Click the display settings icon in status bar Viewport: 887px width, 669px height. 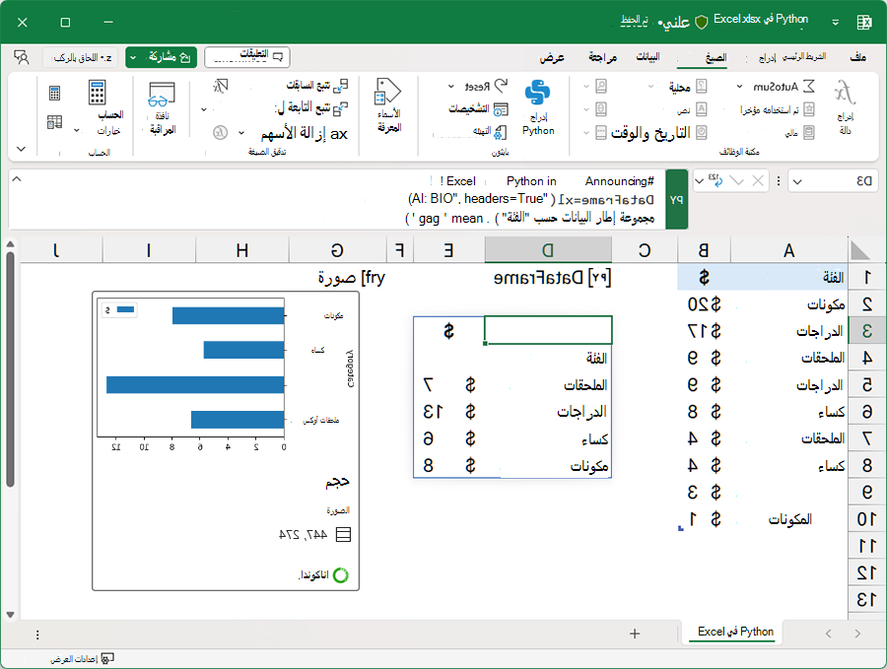pos(106,658)
